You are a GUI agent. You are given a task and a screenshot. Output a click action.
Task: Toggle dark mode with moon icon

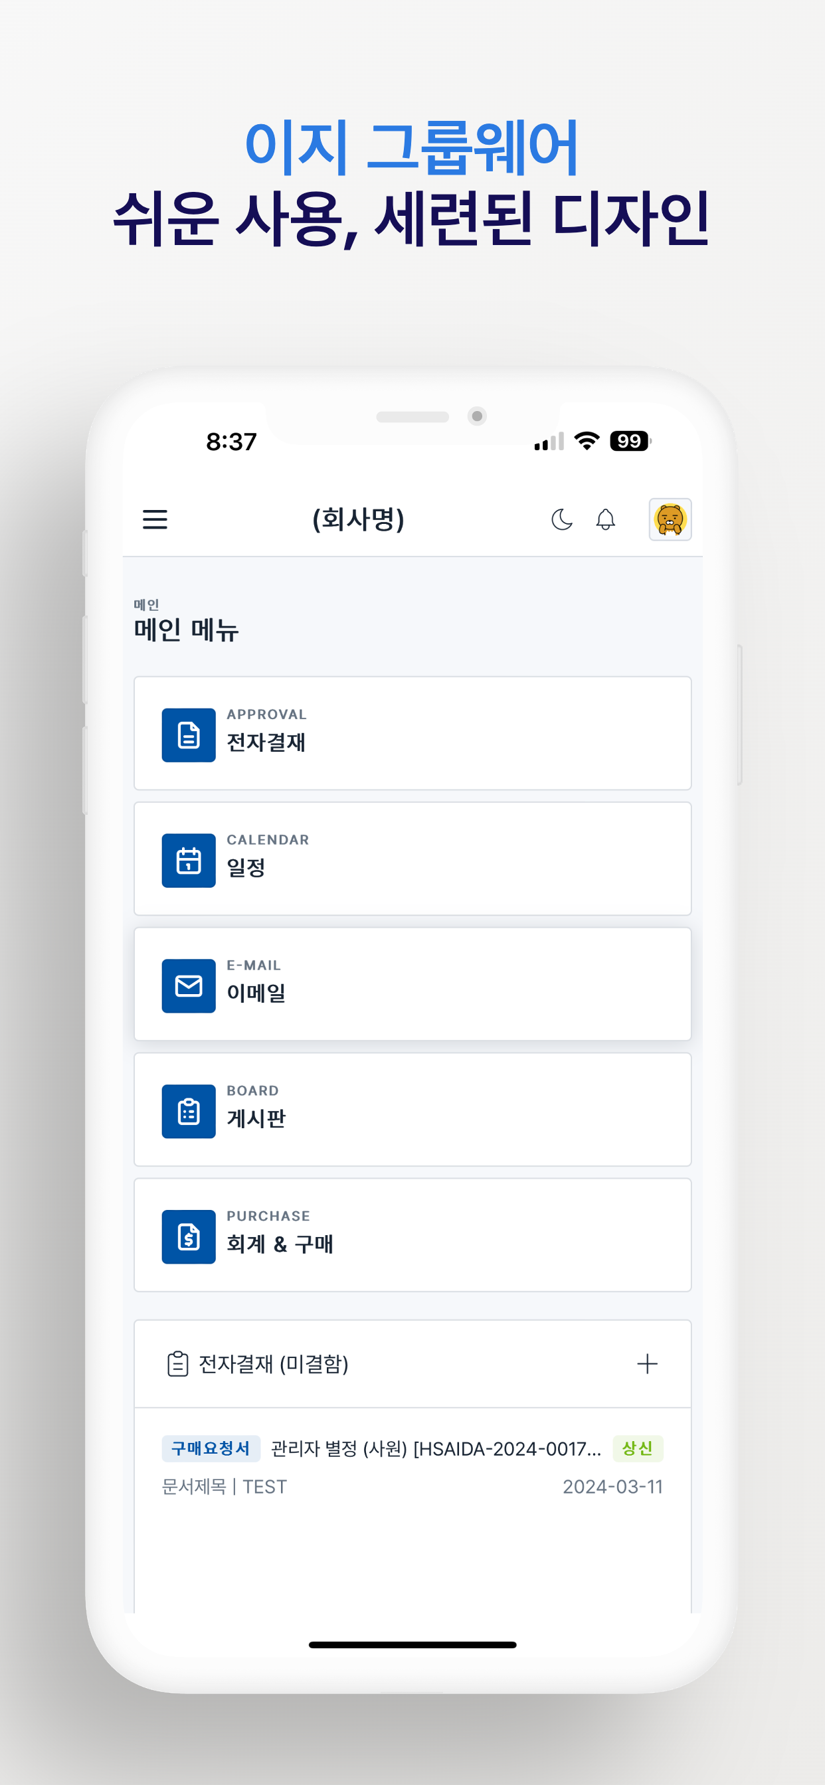(x=561, y=519)
